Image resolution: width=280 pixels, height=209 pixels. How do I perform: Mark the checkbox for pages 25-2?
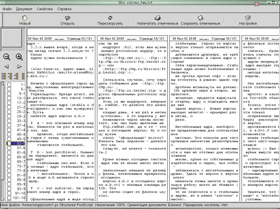point(9,112)
